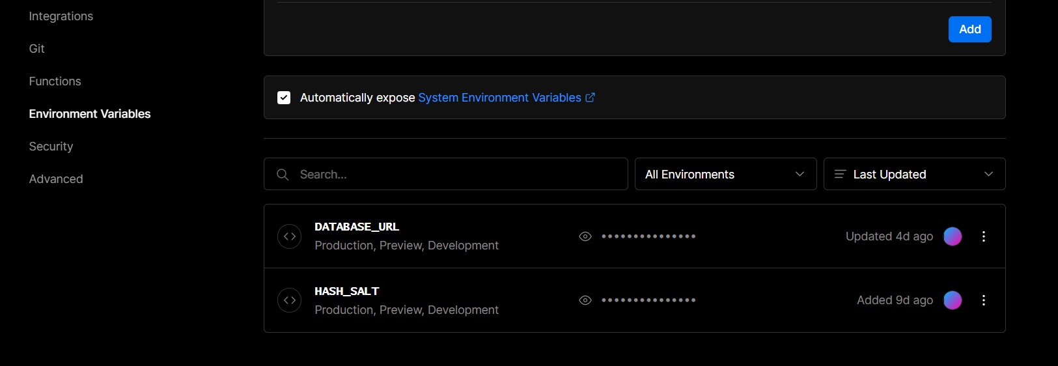Navigate to Security in the sidebar
The image size is (1058, 366).
tap(51, 147)
